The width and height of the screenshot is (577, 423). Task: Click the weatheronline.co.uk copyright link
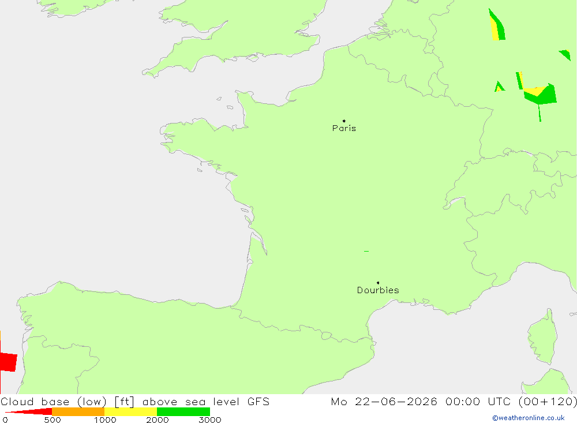(x=529, y=418)
